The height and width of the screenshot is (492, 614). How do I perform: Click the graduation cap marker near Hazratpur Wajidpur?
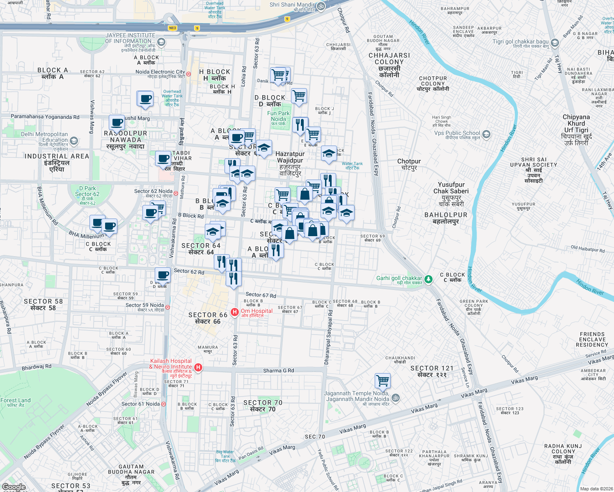click(264, 148)
